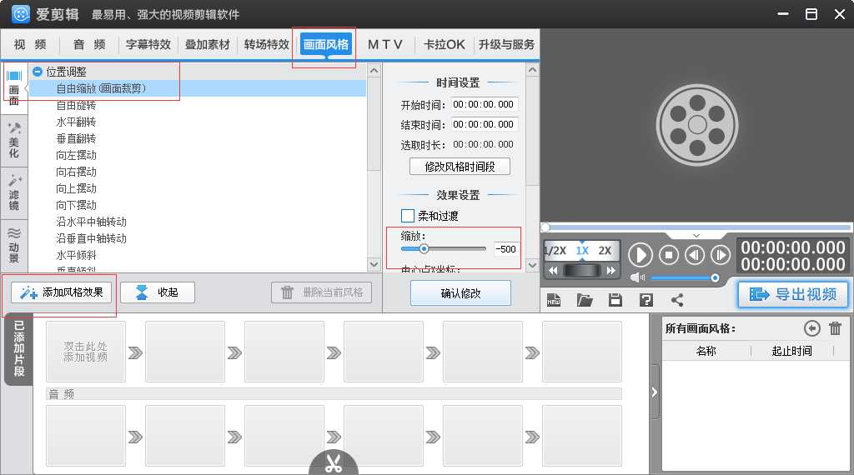Pick the 向下摆动 effect
The image size is (854, 475).
(76, 205)
